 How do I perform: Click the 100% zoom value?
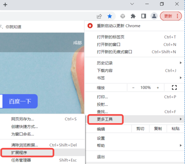146,87
